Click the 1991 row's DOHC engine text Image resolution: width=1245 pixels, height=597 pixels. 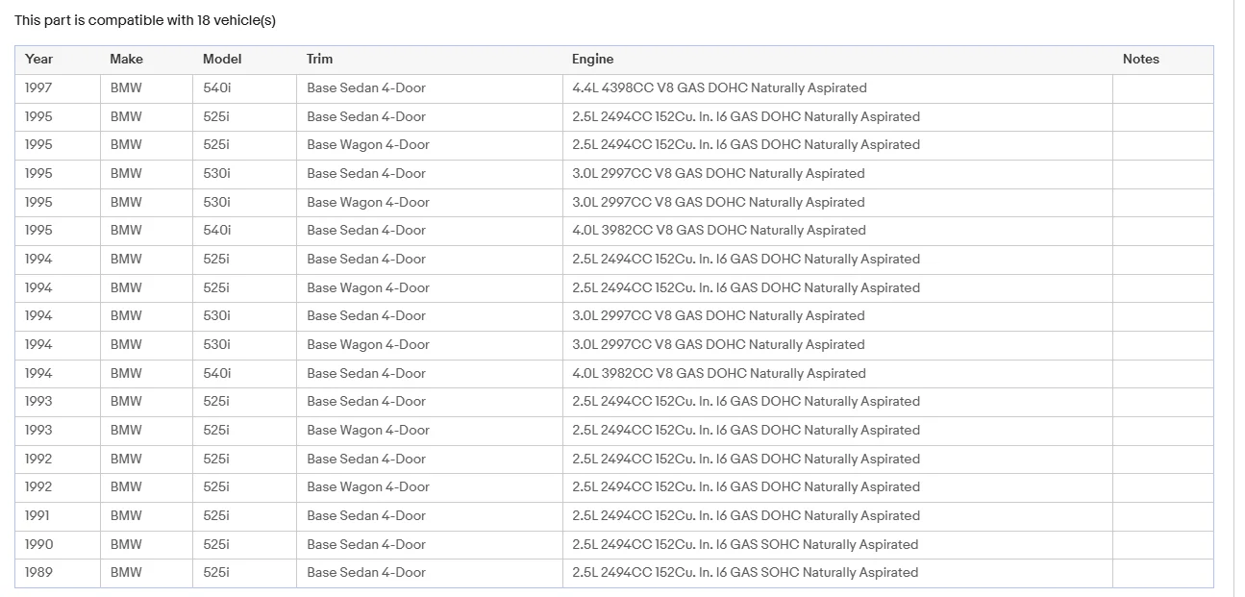(746, 516)
